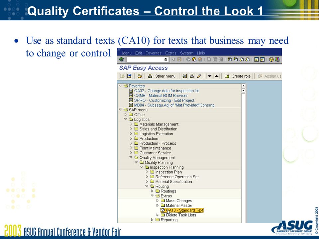Viewport: 319px width, 239px height.
Task: Expand the Mass Changes folder
Action: 157,200
